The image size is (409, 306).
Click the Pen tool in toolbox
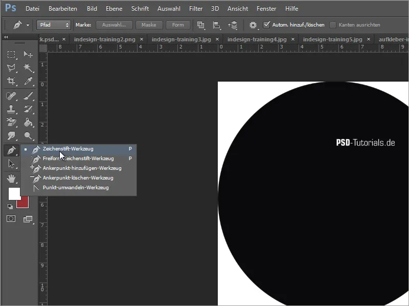[11, 150]
